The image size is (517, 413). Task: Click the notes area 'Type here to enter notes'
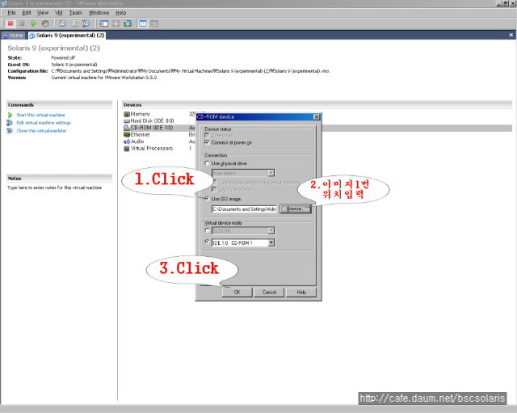point(54,188)
